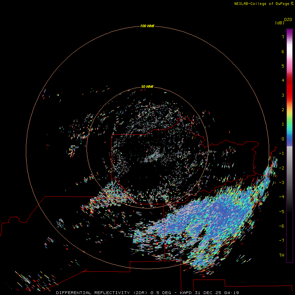The height and width of the screenshot is (295, 295).
Task: Click the 50 NMI range ring label
Action: coord(147,87)
